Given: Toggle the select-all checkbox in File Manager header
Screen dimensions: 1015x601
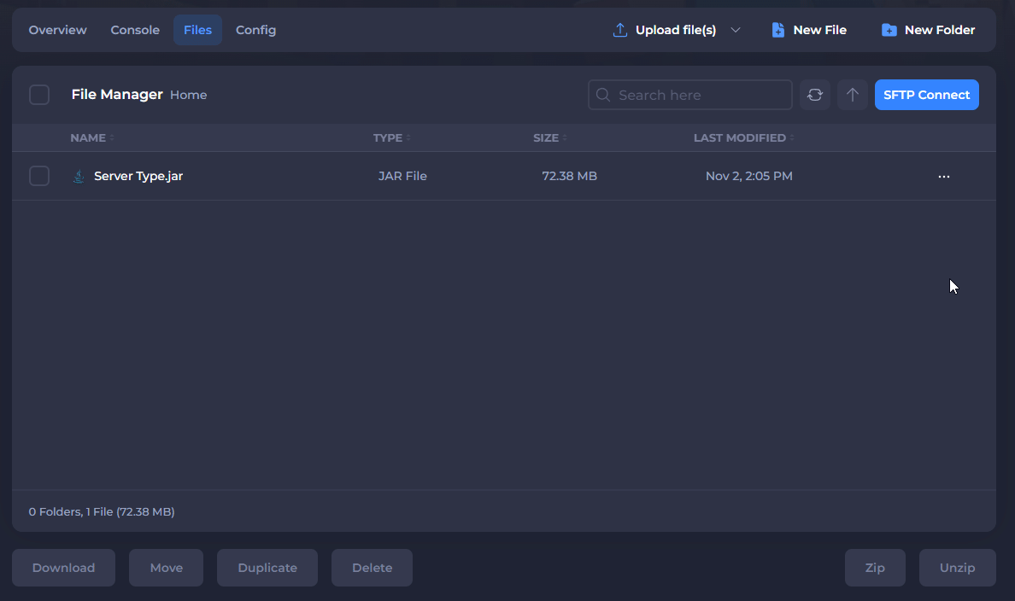Looking at the screenshot, I should tap(39, 95).
